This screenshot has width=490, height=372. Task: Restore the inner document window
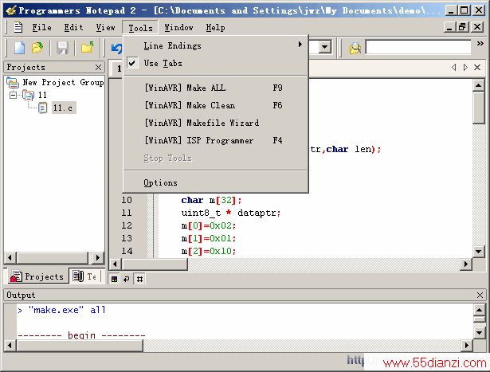pos(462,27)
